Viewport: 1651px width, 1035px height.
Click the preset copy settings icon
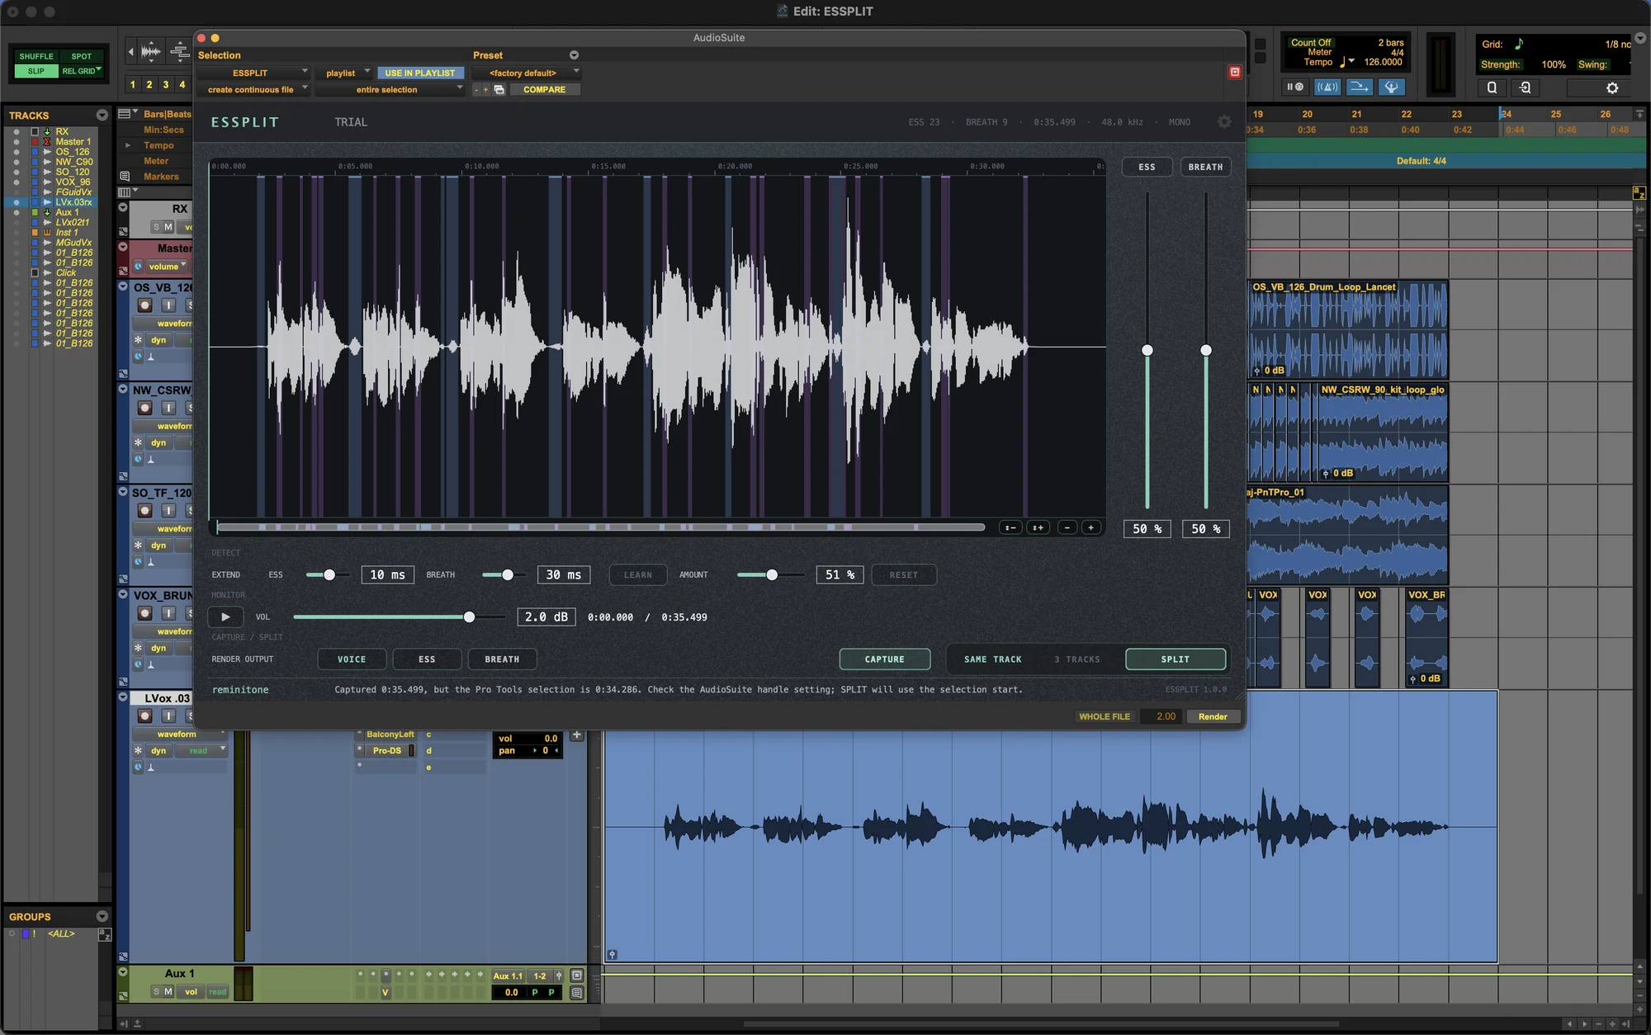click(499, 90)
